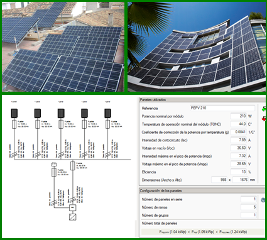Select the TONC temperature field showing 44.0
This screenshot has width=267, height=240.
(239, 124)
